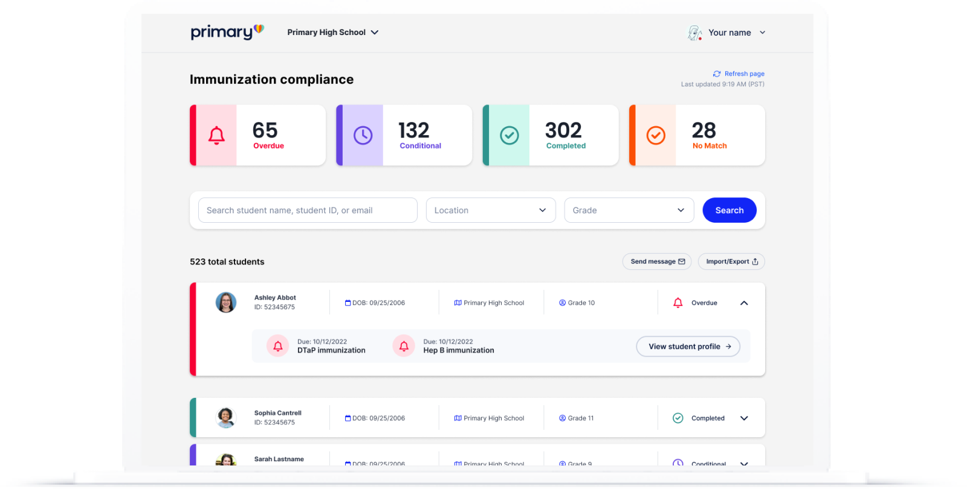Focus the student name search field
This screenshot has height=489, width=967.
click(308, 210)
